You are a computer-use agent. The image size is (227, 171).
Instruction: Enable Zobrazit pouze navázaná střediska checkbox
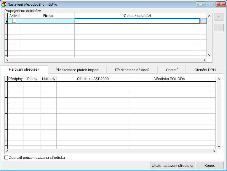7,158
